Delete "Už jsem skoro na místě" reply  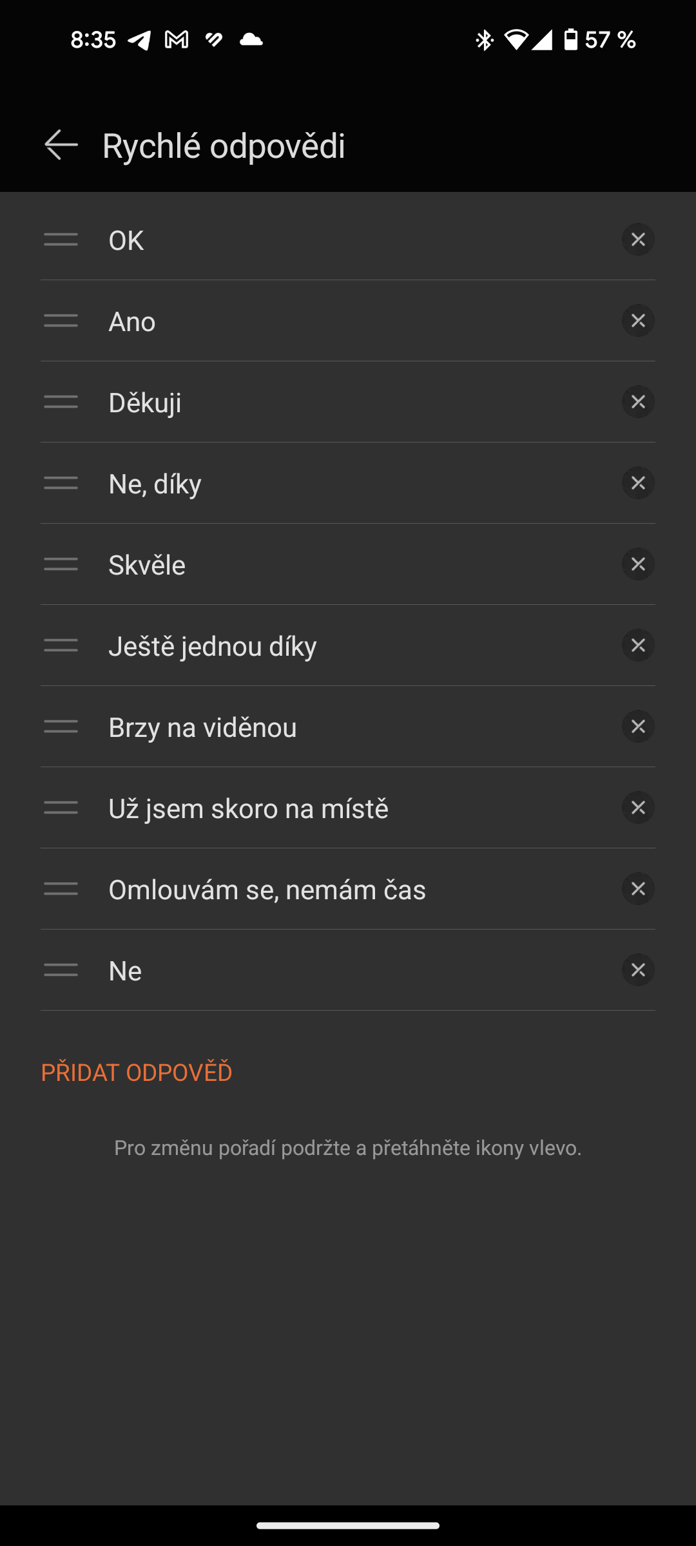coord(638,808)
